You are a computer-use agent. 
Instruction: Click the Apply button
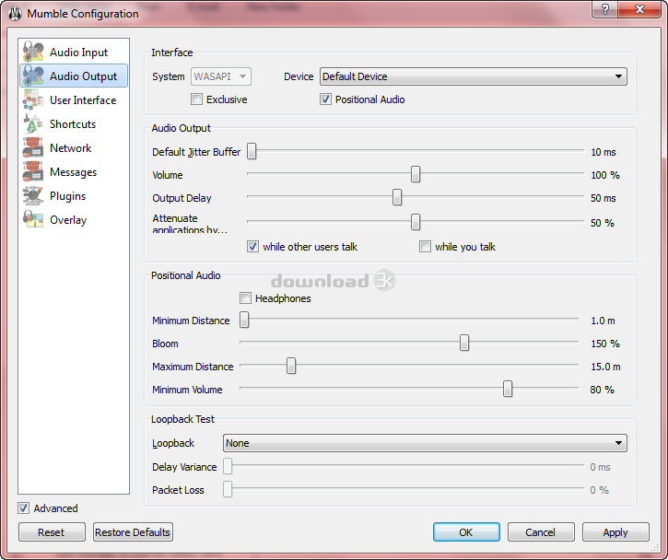coord(615,532)
